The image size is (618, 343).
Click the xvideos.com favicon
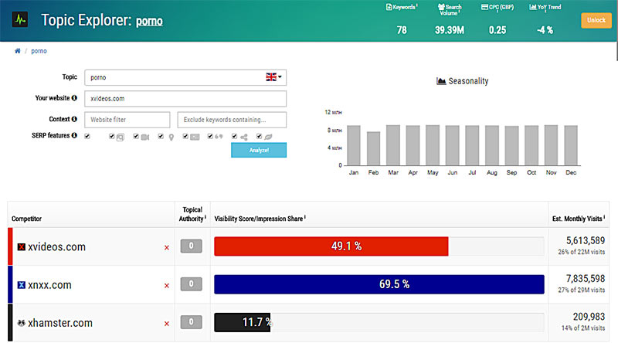(22, 246)
